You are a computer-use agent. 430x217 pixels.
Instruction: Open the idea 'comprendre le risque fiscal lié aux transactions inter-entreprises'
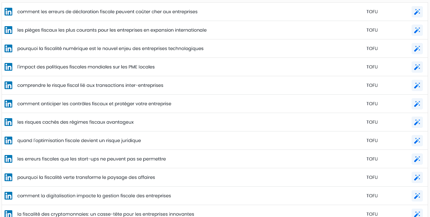pos(90,85)
